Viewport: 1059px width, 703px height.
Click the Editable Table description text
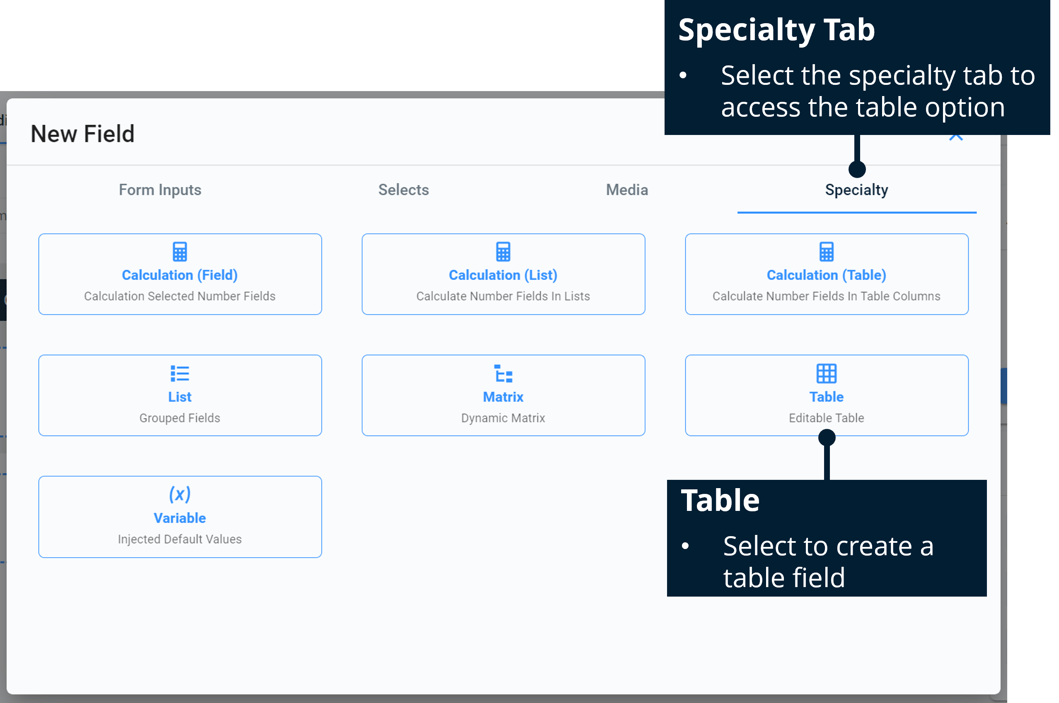coord(826,417)
